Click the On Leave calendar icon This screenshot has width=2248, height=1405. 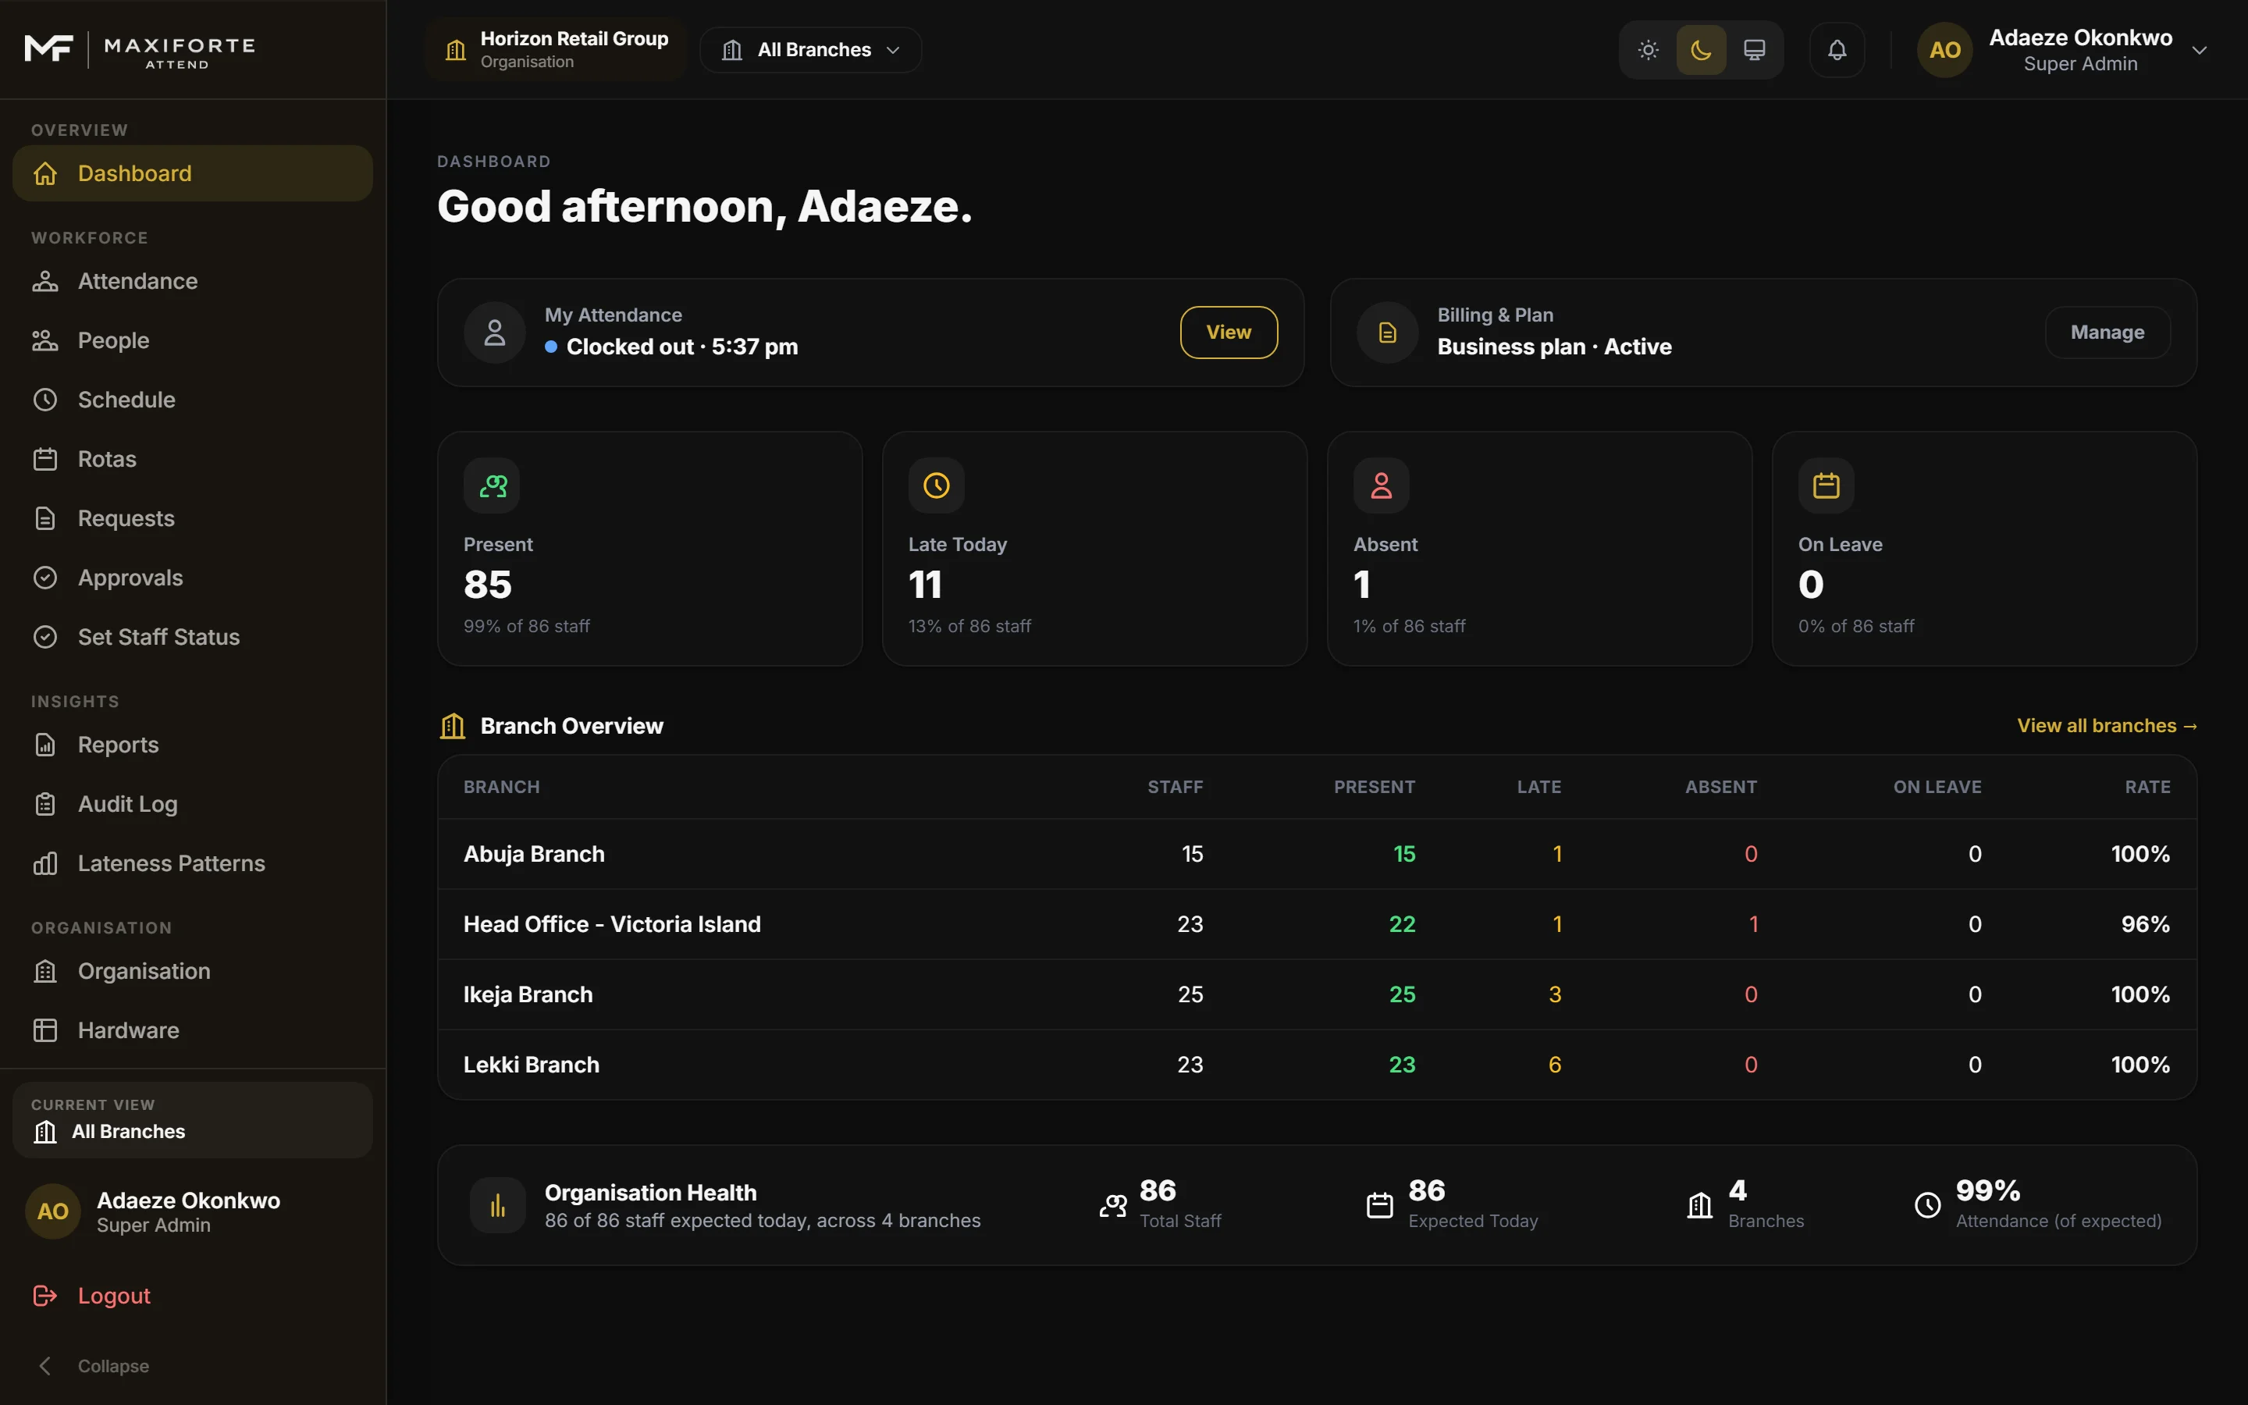coord(1826,485)
